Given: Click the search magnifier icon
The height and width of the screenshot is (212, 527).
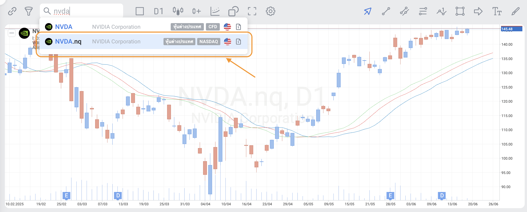Looking at the screenshot, I should click(x=47, y=11).
